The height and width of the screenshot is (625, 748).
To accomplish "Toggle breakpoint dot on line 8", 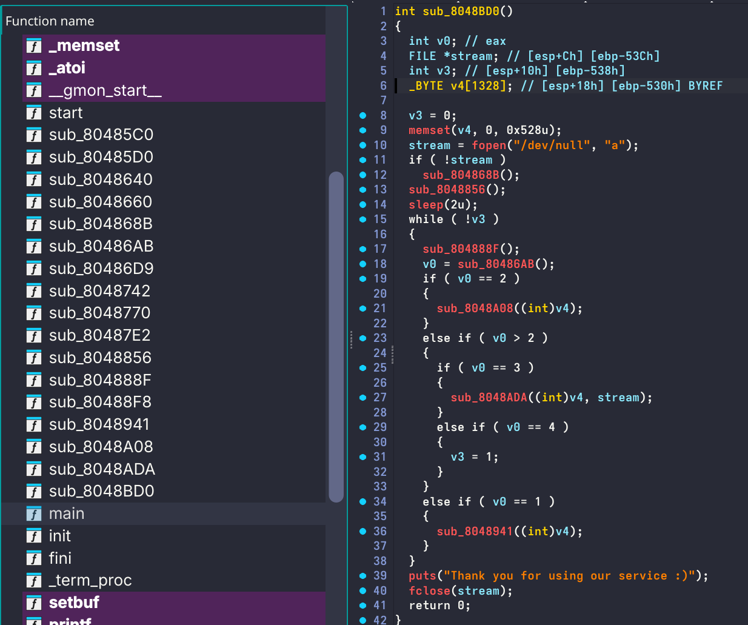I will tap(362, 115).
